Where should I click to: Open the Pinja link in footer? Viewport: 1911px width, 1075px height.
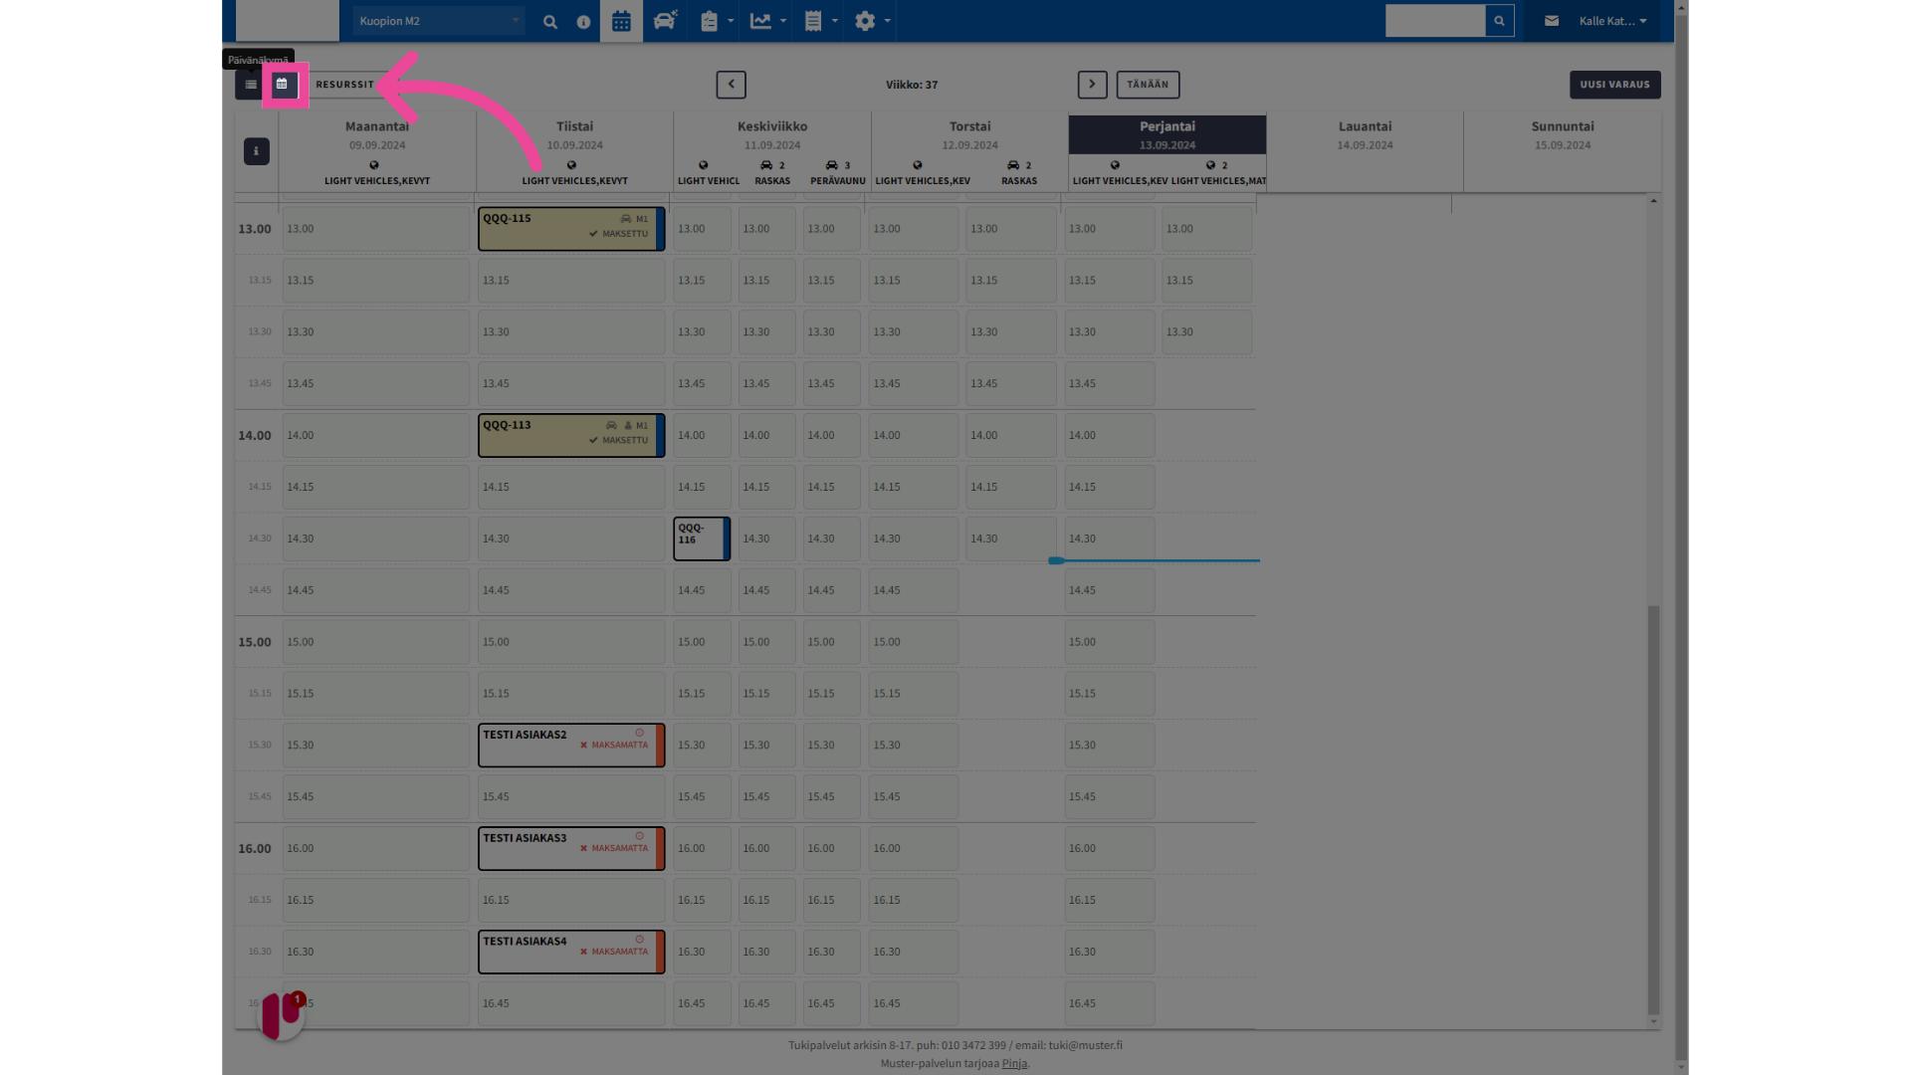tap(1014, 1063)
